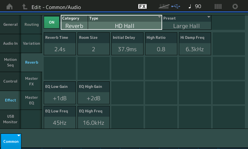Select the EQ High Freq 16.0kHz parameter
This screenshot has height=149, width=248.
click(94, 117)
